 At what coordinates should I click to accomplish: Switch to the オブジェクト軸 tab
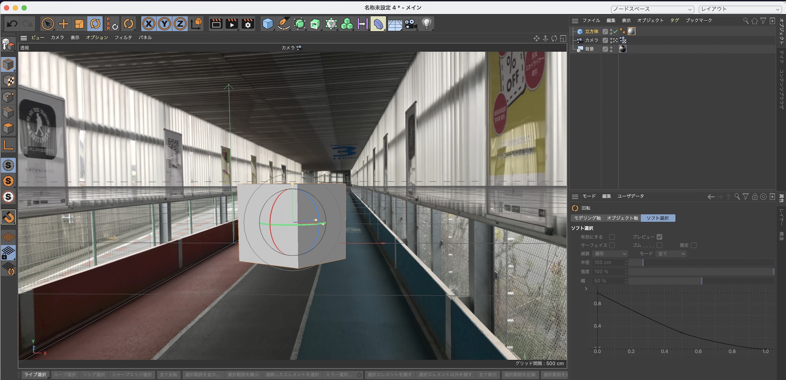point(622,218)
